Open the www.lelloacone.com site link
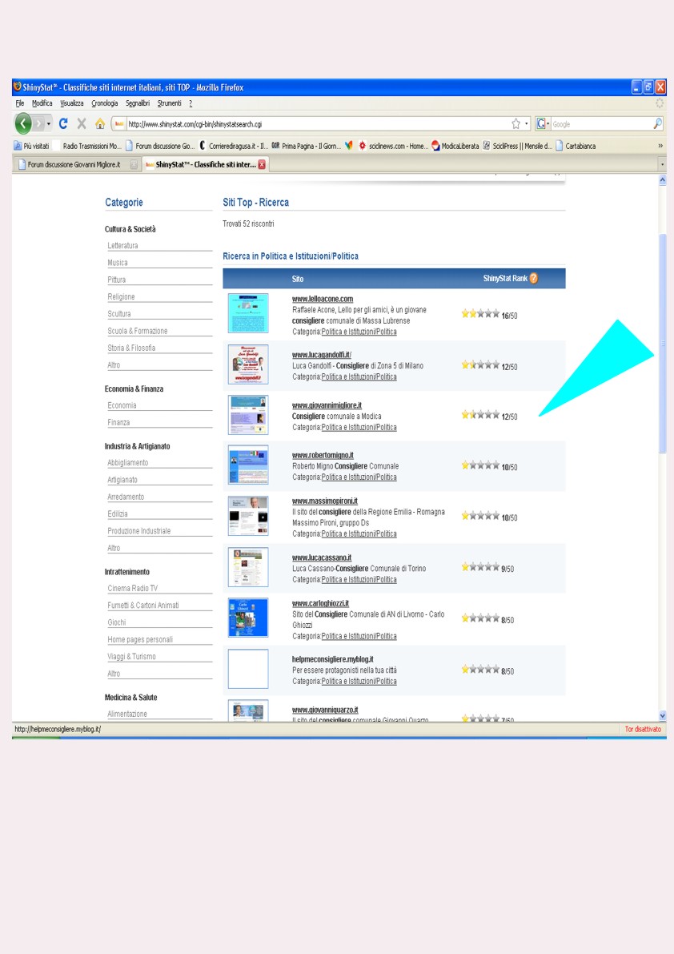The image size is (674, 954). (322, 299)
